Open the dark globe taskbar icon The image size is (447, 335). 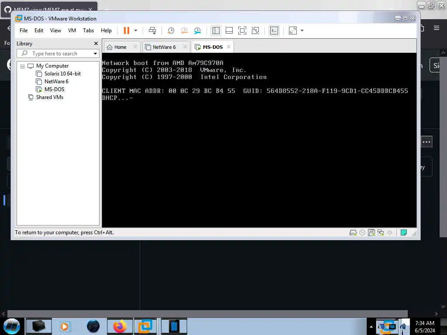(93, 326)
